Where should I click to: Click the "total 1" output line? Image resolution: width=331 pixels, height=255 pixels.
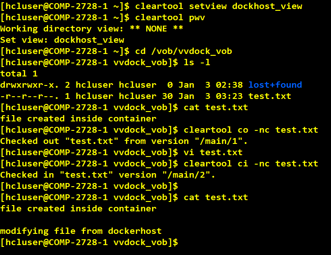[x=19, y=74]
